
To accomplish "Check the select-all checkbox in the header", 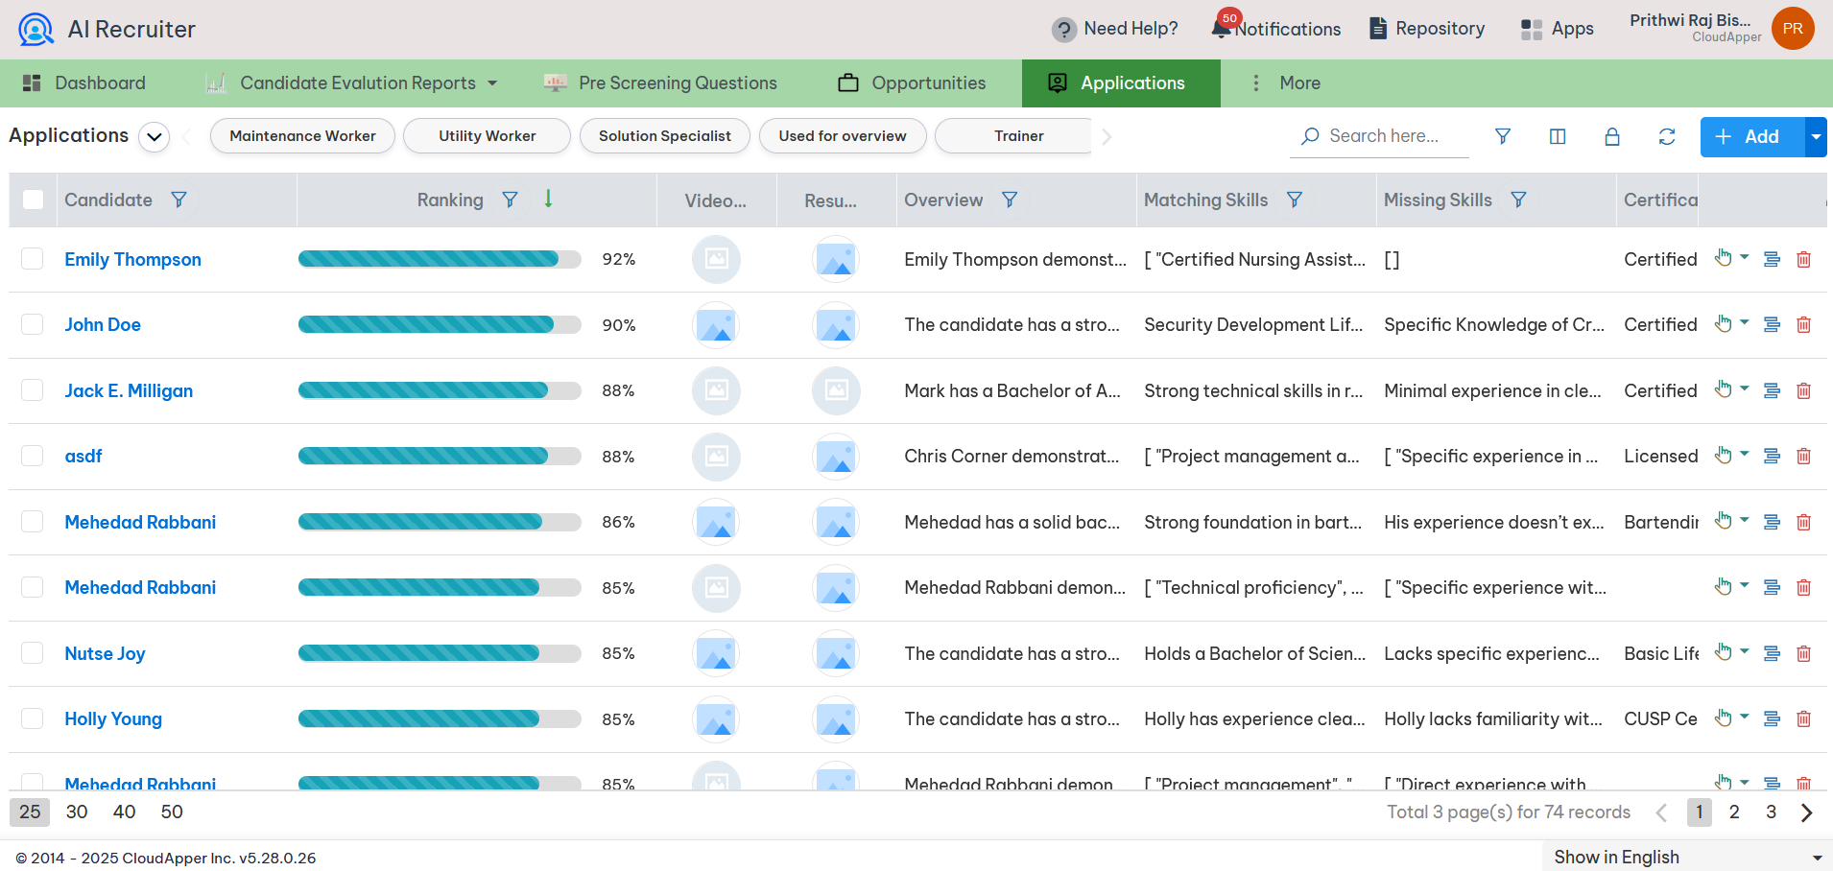I will coord(32,199).
